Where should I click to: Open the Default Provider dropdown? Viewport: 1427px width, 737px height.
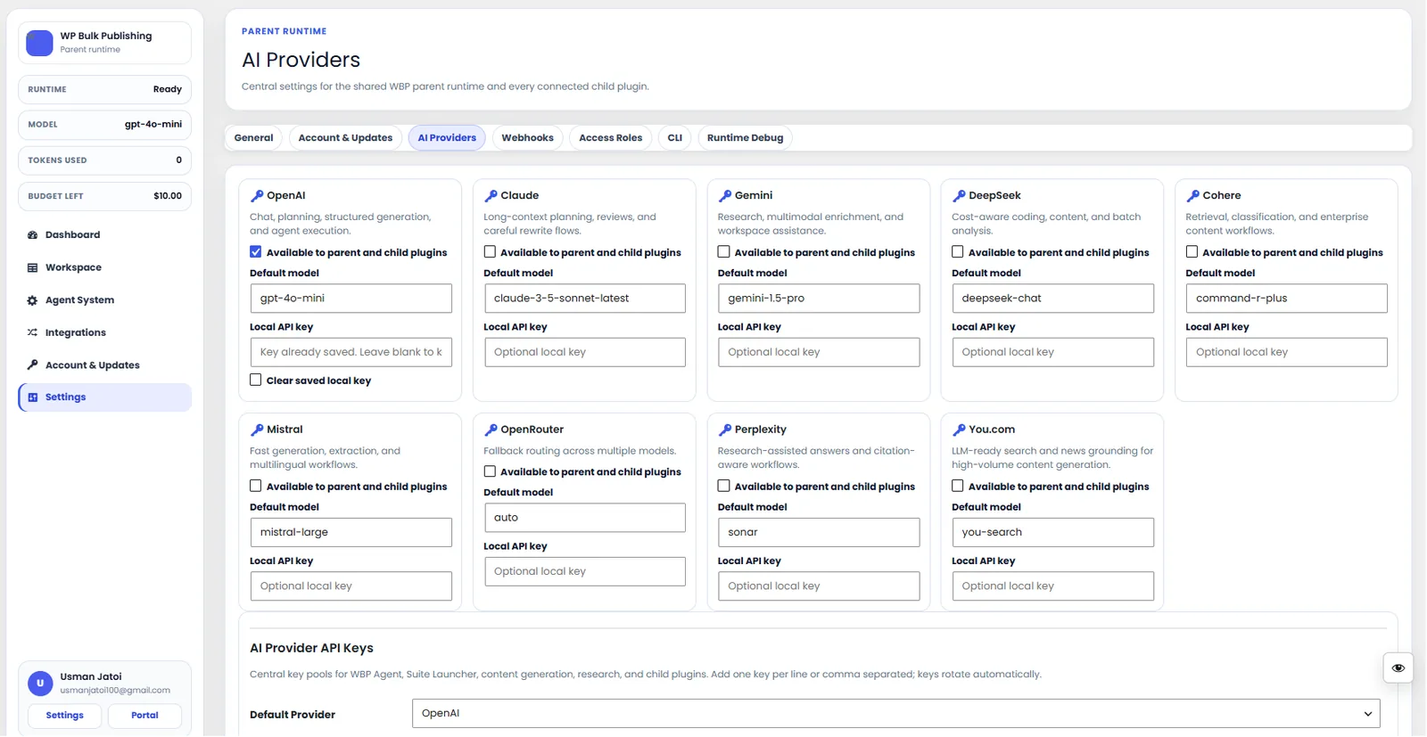pos(895,714)
